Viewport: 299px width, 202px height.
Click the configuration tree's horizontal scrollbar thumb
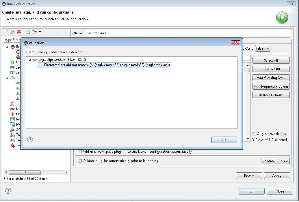[25, 172]
